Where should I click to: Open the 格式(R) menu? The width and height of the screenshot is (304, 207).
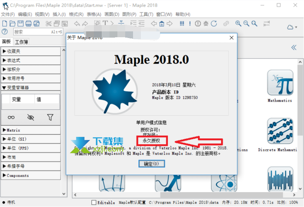point(76,15)
